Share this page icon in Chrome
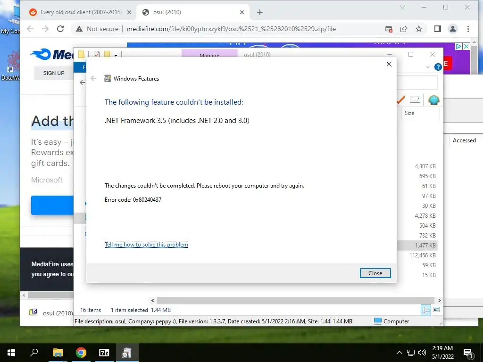The height and width of the screenshot is (362, 483). (x=404, y=29)
